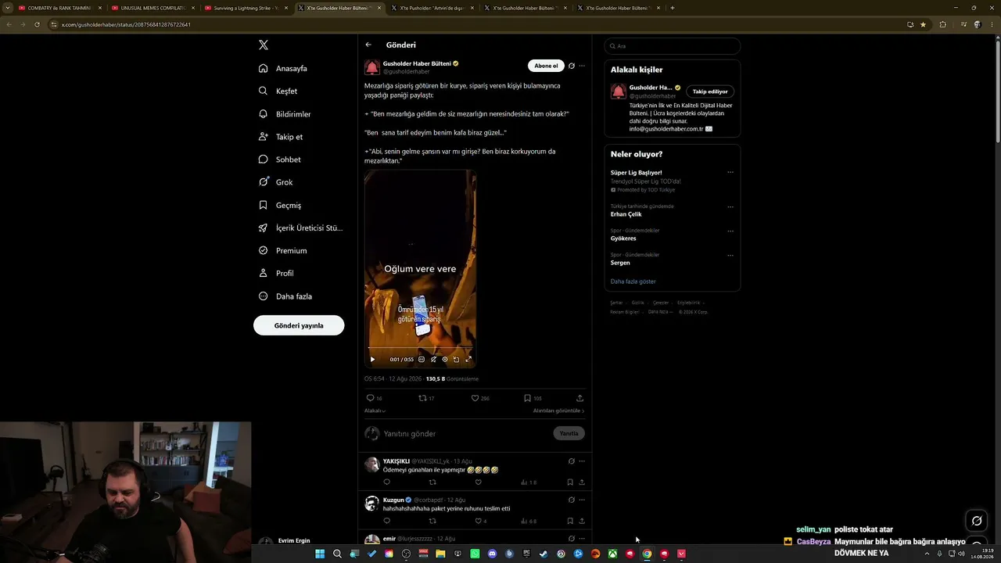Unmute the video sound
The width and height of the screenshot is (1001, 563).
(x=433, y=360)
